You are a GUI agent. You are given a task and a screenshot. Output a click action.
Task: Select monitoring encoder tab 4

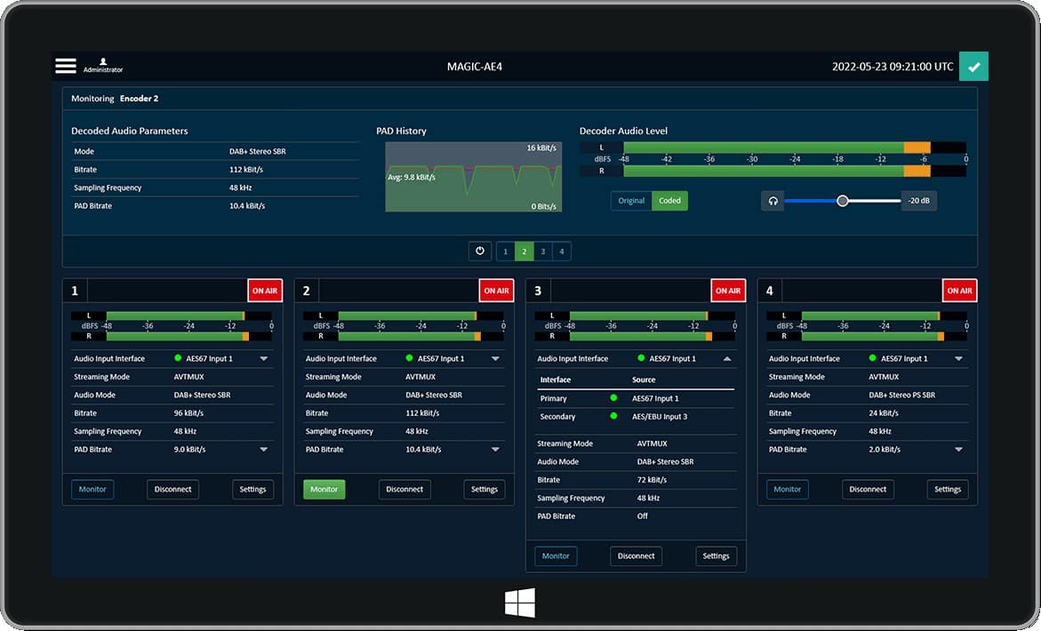click(x=561, y=252)
